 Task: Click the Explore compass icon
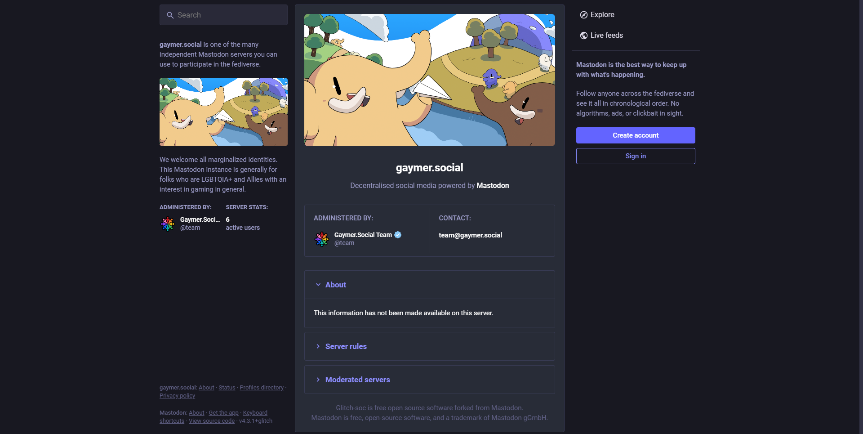(x=583, y=15)
